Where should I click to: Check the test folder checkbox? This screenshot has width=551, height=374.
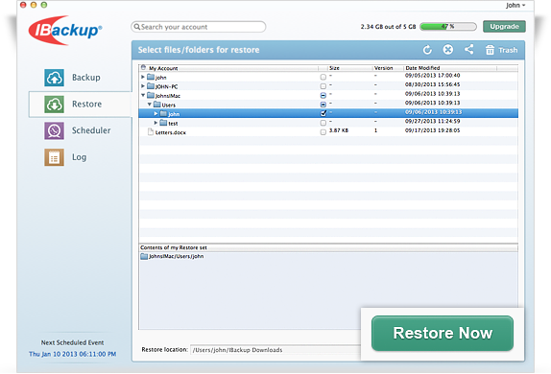pos(323,123)
